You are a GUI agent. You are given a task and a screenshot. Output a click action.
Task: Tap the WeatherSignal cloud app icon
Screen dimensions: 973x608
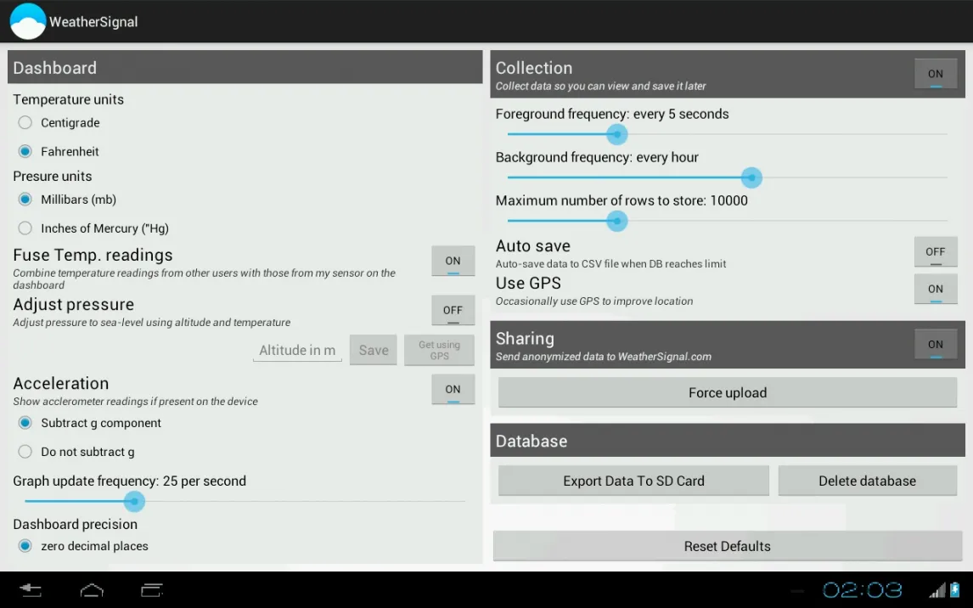click(x=27, y=22)
